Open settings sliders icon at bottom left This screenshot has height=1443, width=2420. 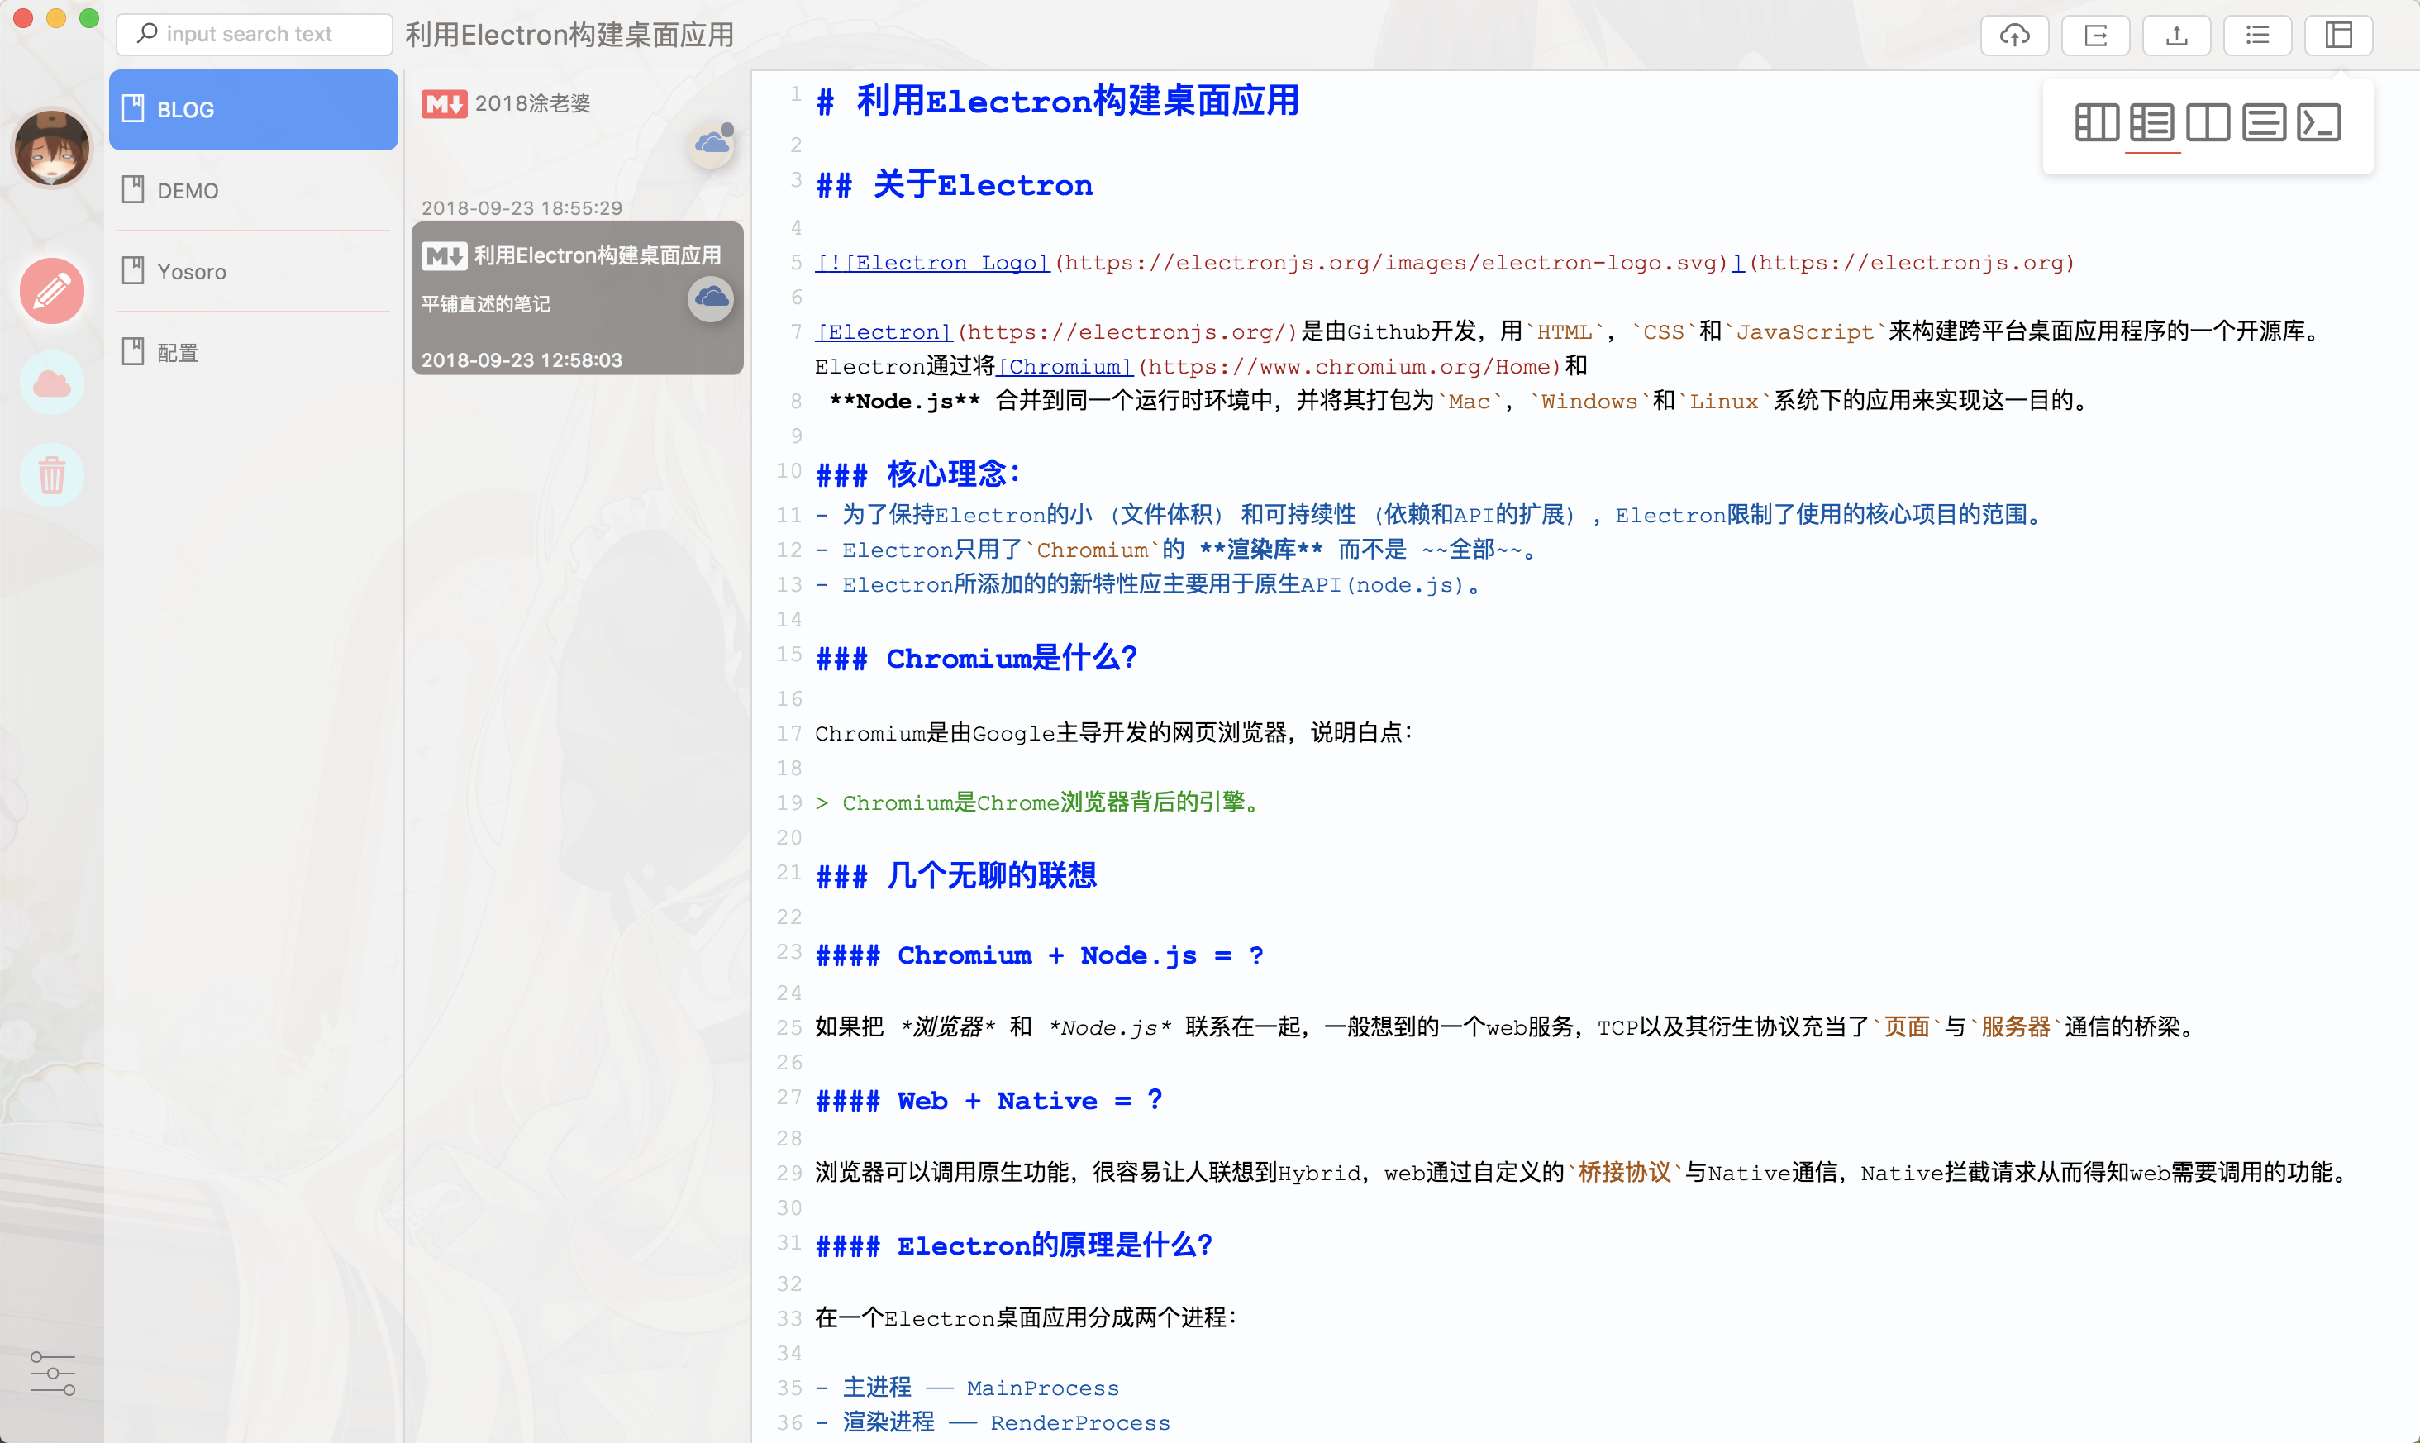(x=51, y=1373)
